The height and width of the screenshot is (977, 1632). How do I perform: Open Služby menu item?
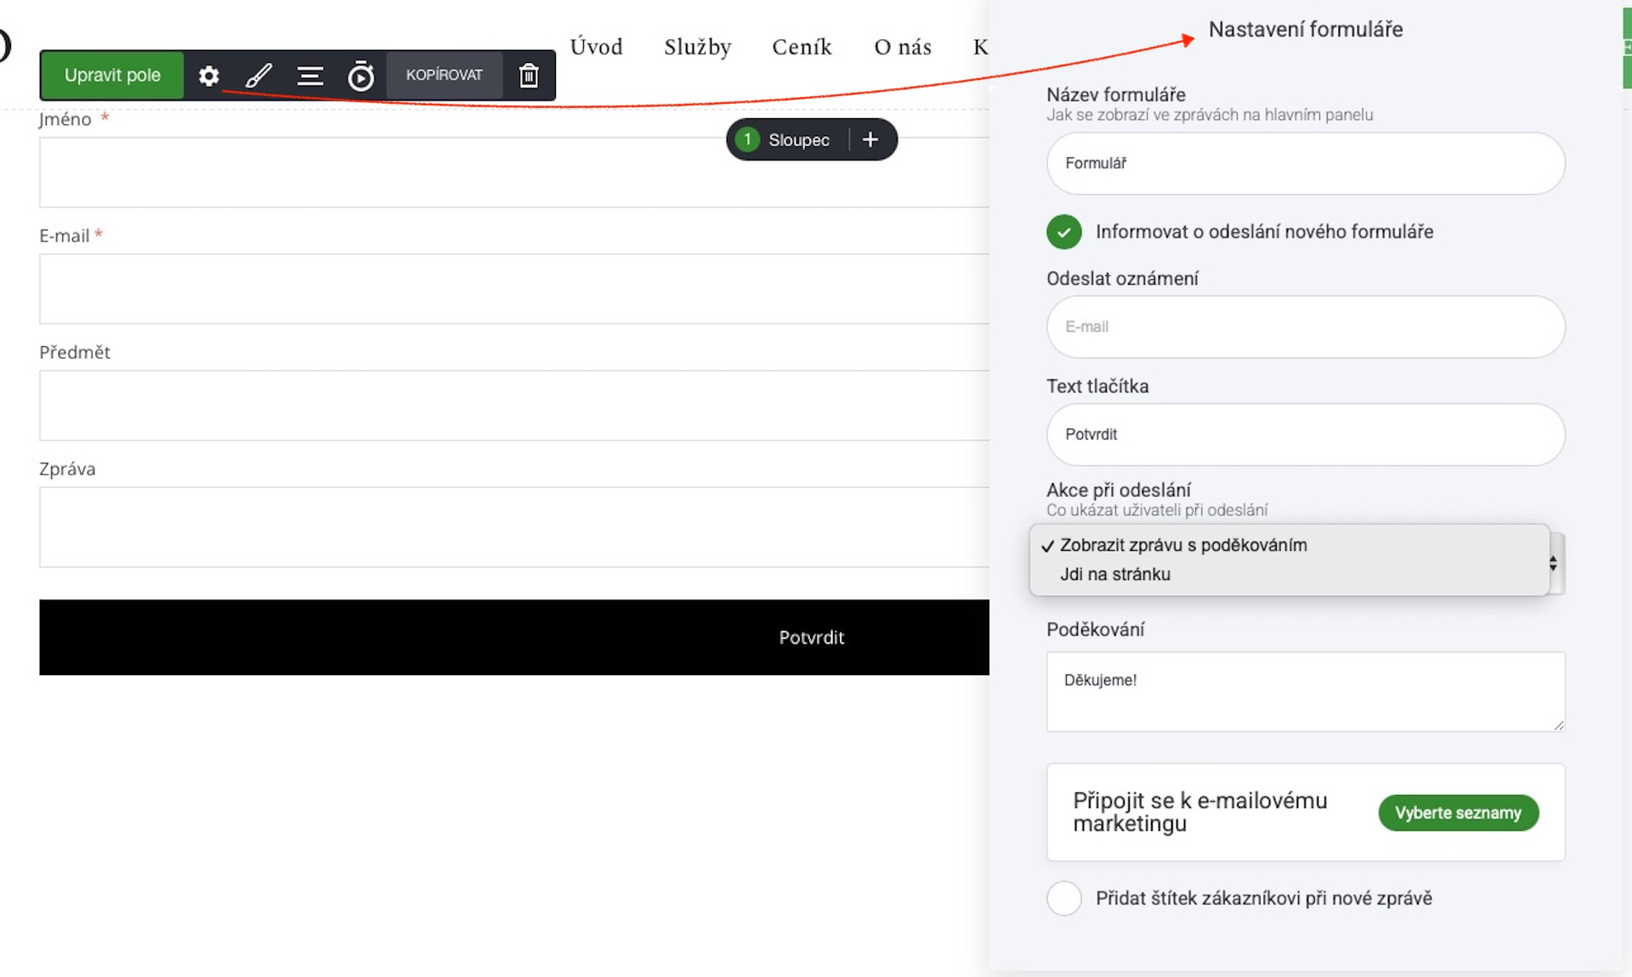(x=697, y=47)
